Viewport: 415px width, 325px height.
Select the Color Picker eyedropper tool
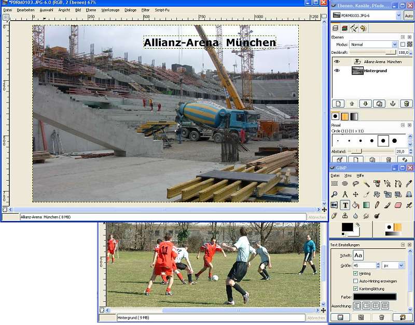409,184
